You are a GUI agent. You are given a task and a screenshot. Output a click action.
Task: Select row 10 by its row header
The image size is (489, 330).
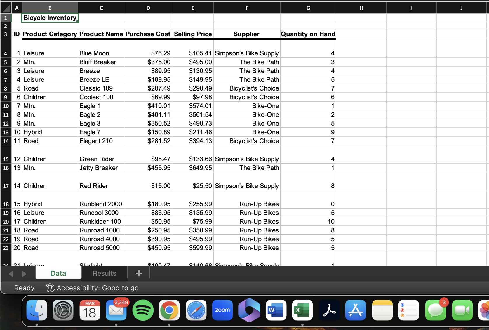point(6,106)
